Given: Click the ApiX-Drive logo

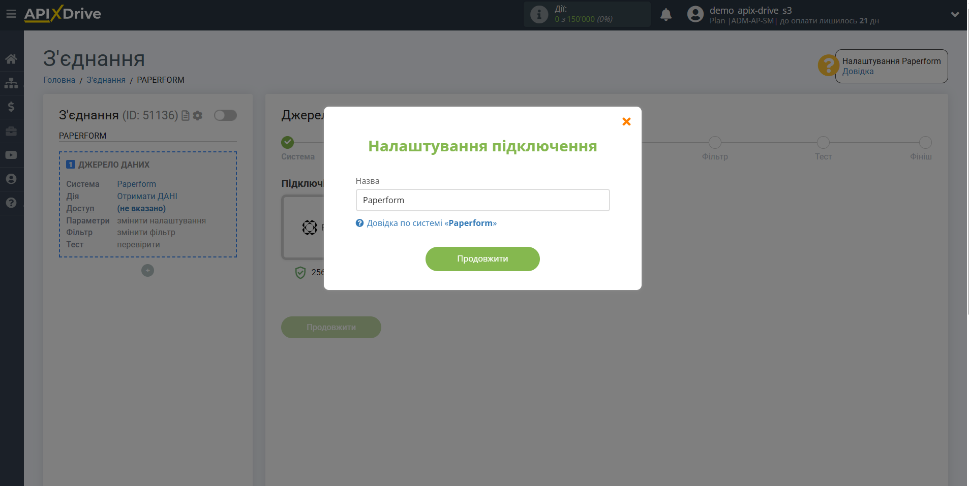Looking at the screenshot, I should pos(63,14).
